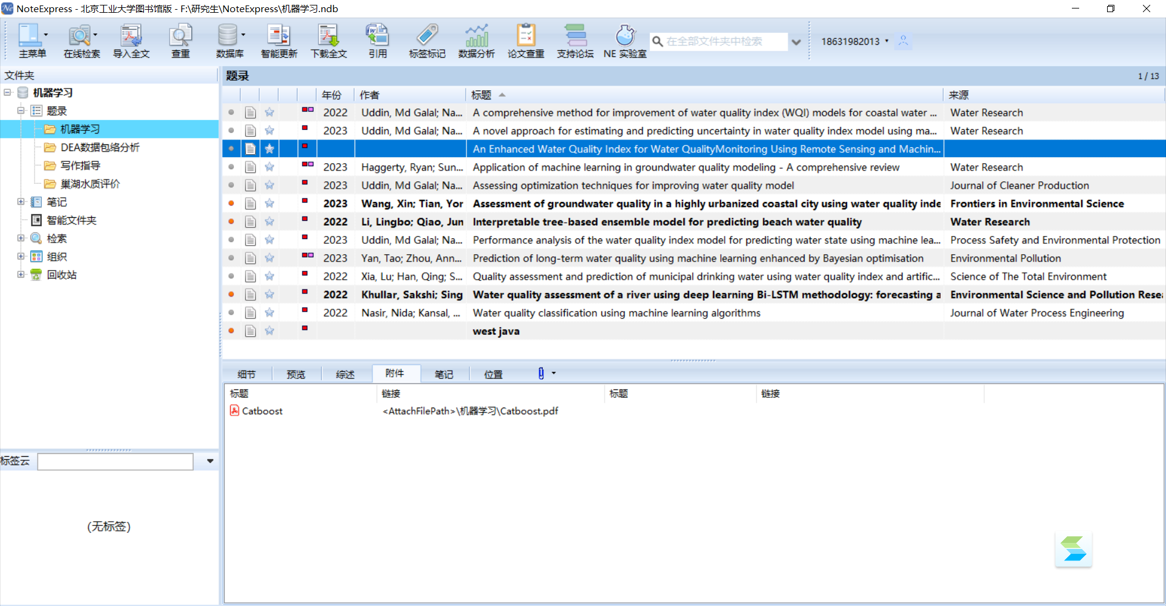Switch to the 综述 summary tab

345,374
